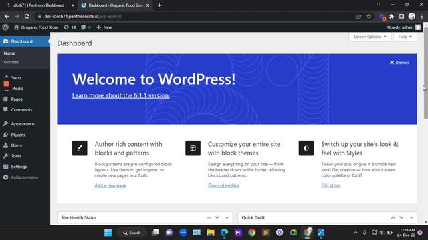Open the + New content menu

[104, 27]
